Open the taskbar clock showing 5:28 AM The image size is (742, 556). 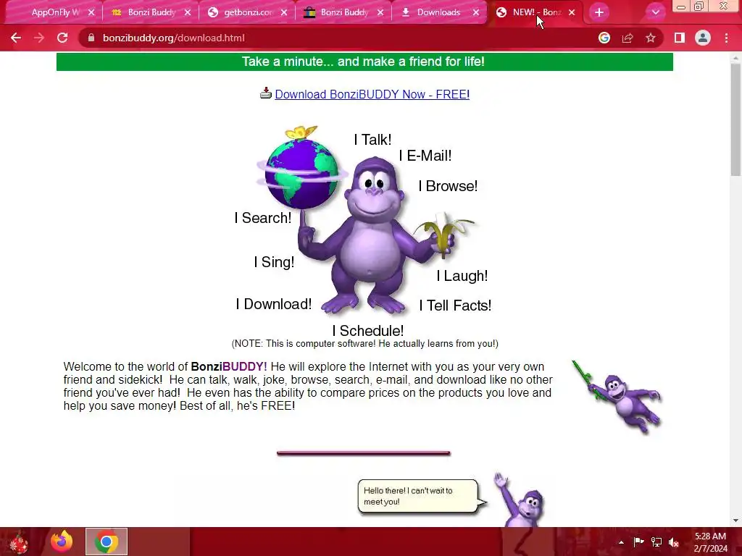pos(710,542)
